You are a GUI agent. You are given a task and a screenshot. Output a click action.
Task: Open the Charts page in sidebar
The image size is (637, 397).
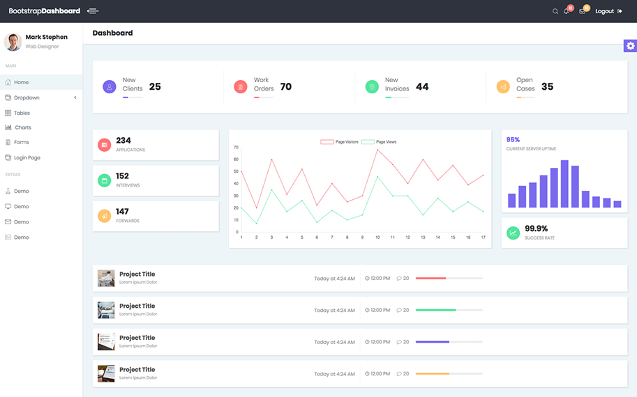(22, 127)
